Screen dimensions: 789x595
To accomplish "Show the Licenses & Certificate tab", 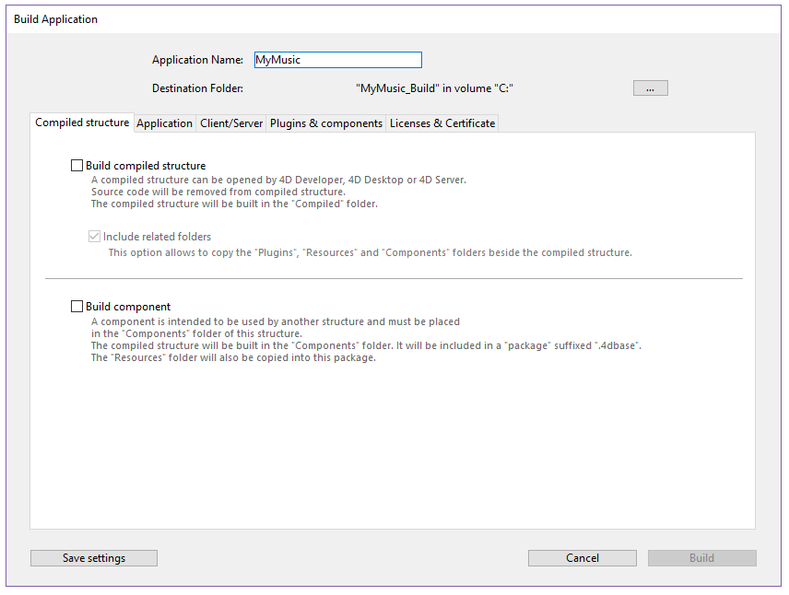I will coord(442,123).
